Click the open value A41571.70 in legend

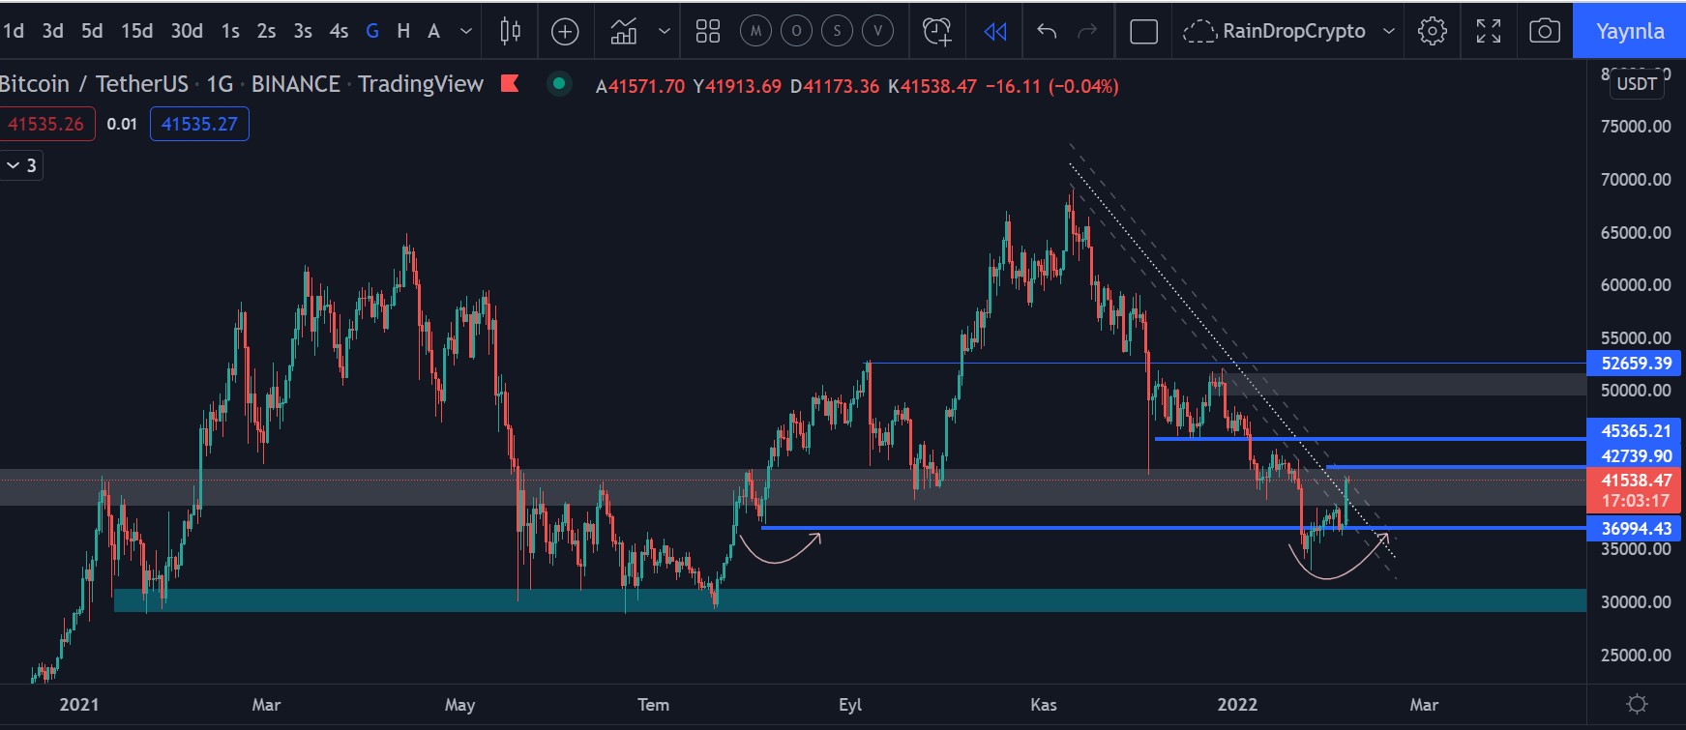(x=640, y=86)
